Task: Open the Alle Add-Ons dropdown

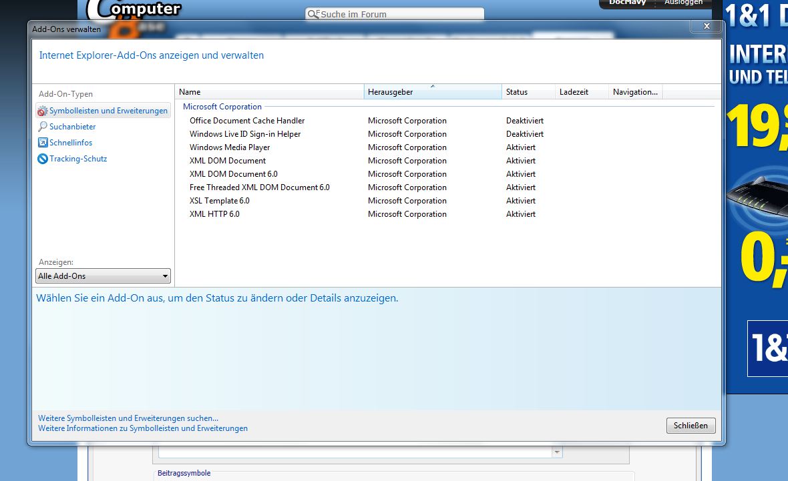Action: (x=103, y=276)
